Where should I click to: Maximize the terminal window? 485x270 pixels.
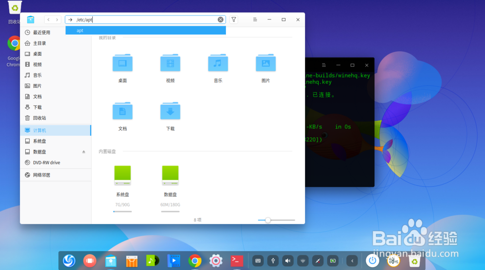point(352,65)
